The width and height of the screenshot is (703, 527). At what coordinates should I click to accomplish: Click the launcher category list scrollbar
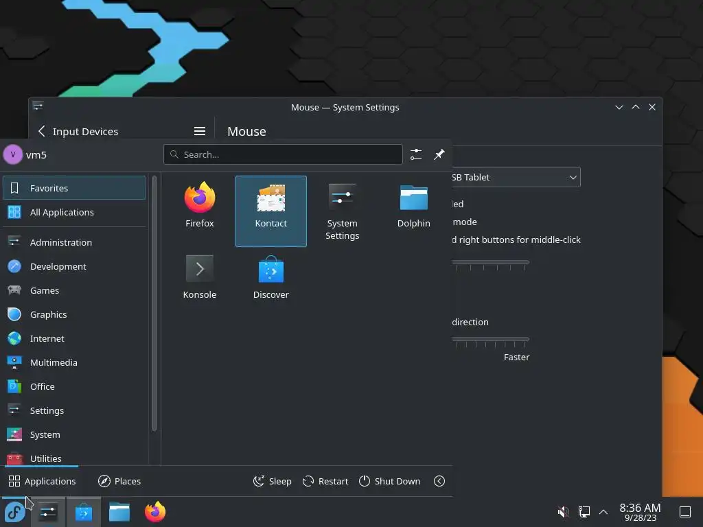pos(154,303)
